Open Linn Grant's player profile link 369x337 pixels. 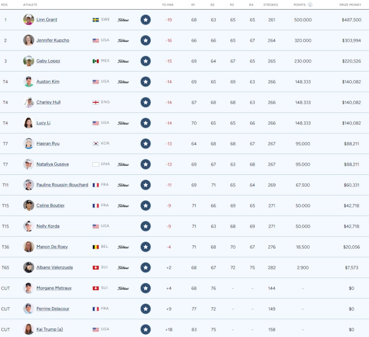(46, 20)
